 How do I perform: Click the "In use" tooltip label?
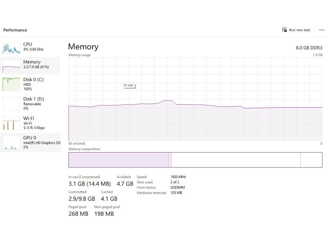point(128,85)
